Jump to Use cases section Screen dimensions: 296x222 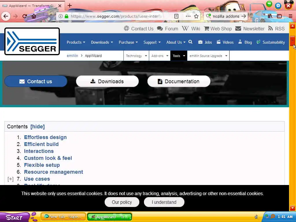pos(37,179)
